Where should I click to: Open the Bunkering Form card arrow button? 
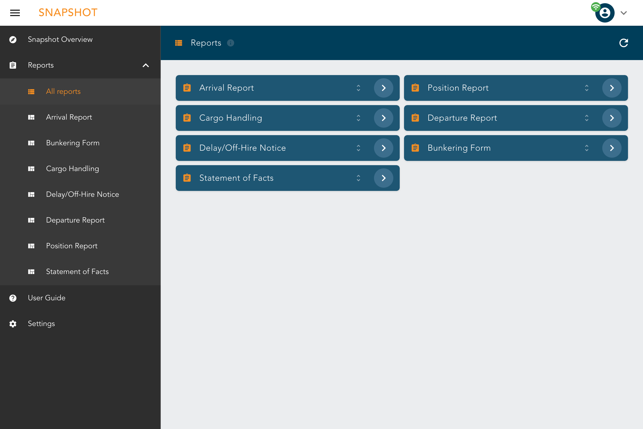(x=612, y=148)
